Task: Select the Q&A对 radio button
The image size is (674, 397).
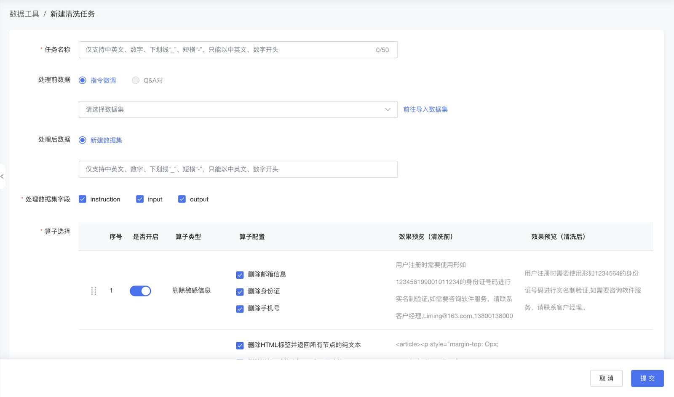Action: click(x=136, y=80)
